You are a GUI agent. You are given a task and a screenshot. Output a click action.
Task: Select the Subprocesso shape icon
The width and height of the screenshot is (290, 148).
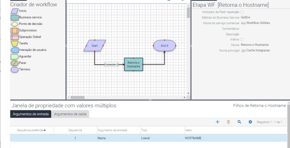[x=14, y=31]
